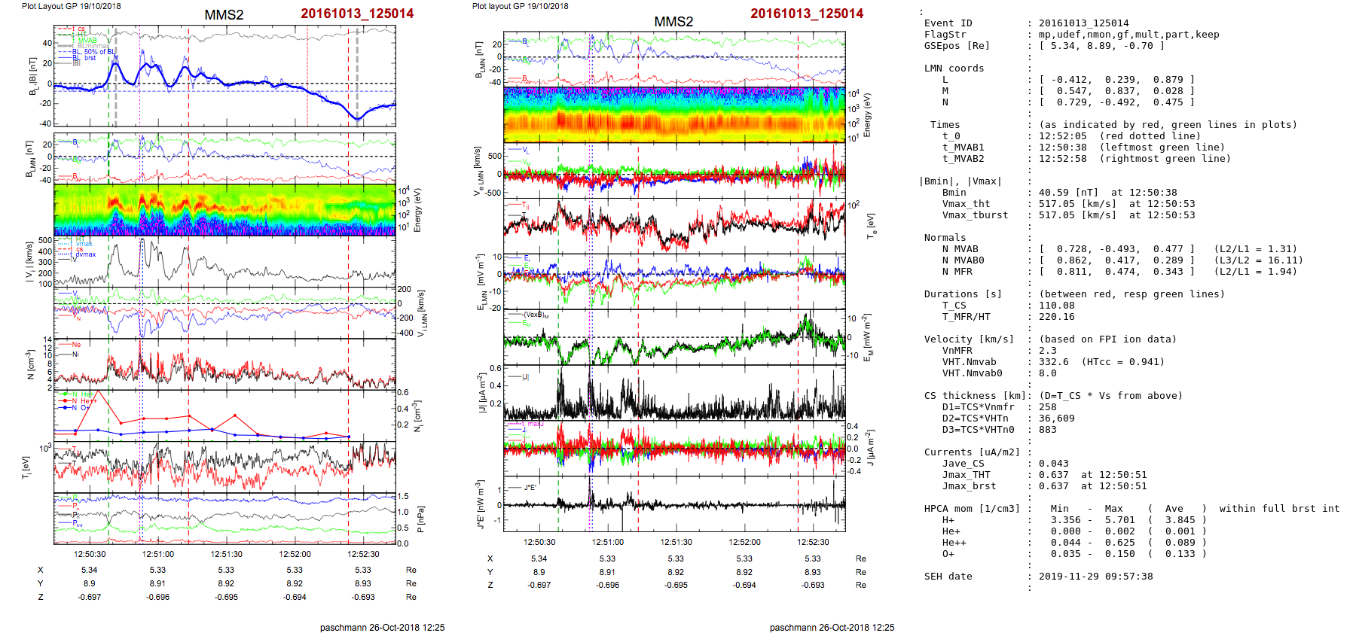The image size is (1359, 633).
Task: Click the "Event ID" label in the text panel
Action: (x=948, y=23)
